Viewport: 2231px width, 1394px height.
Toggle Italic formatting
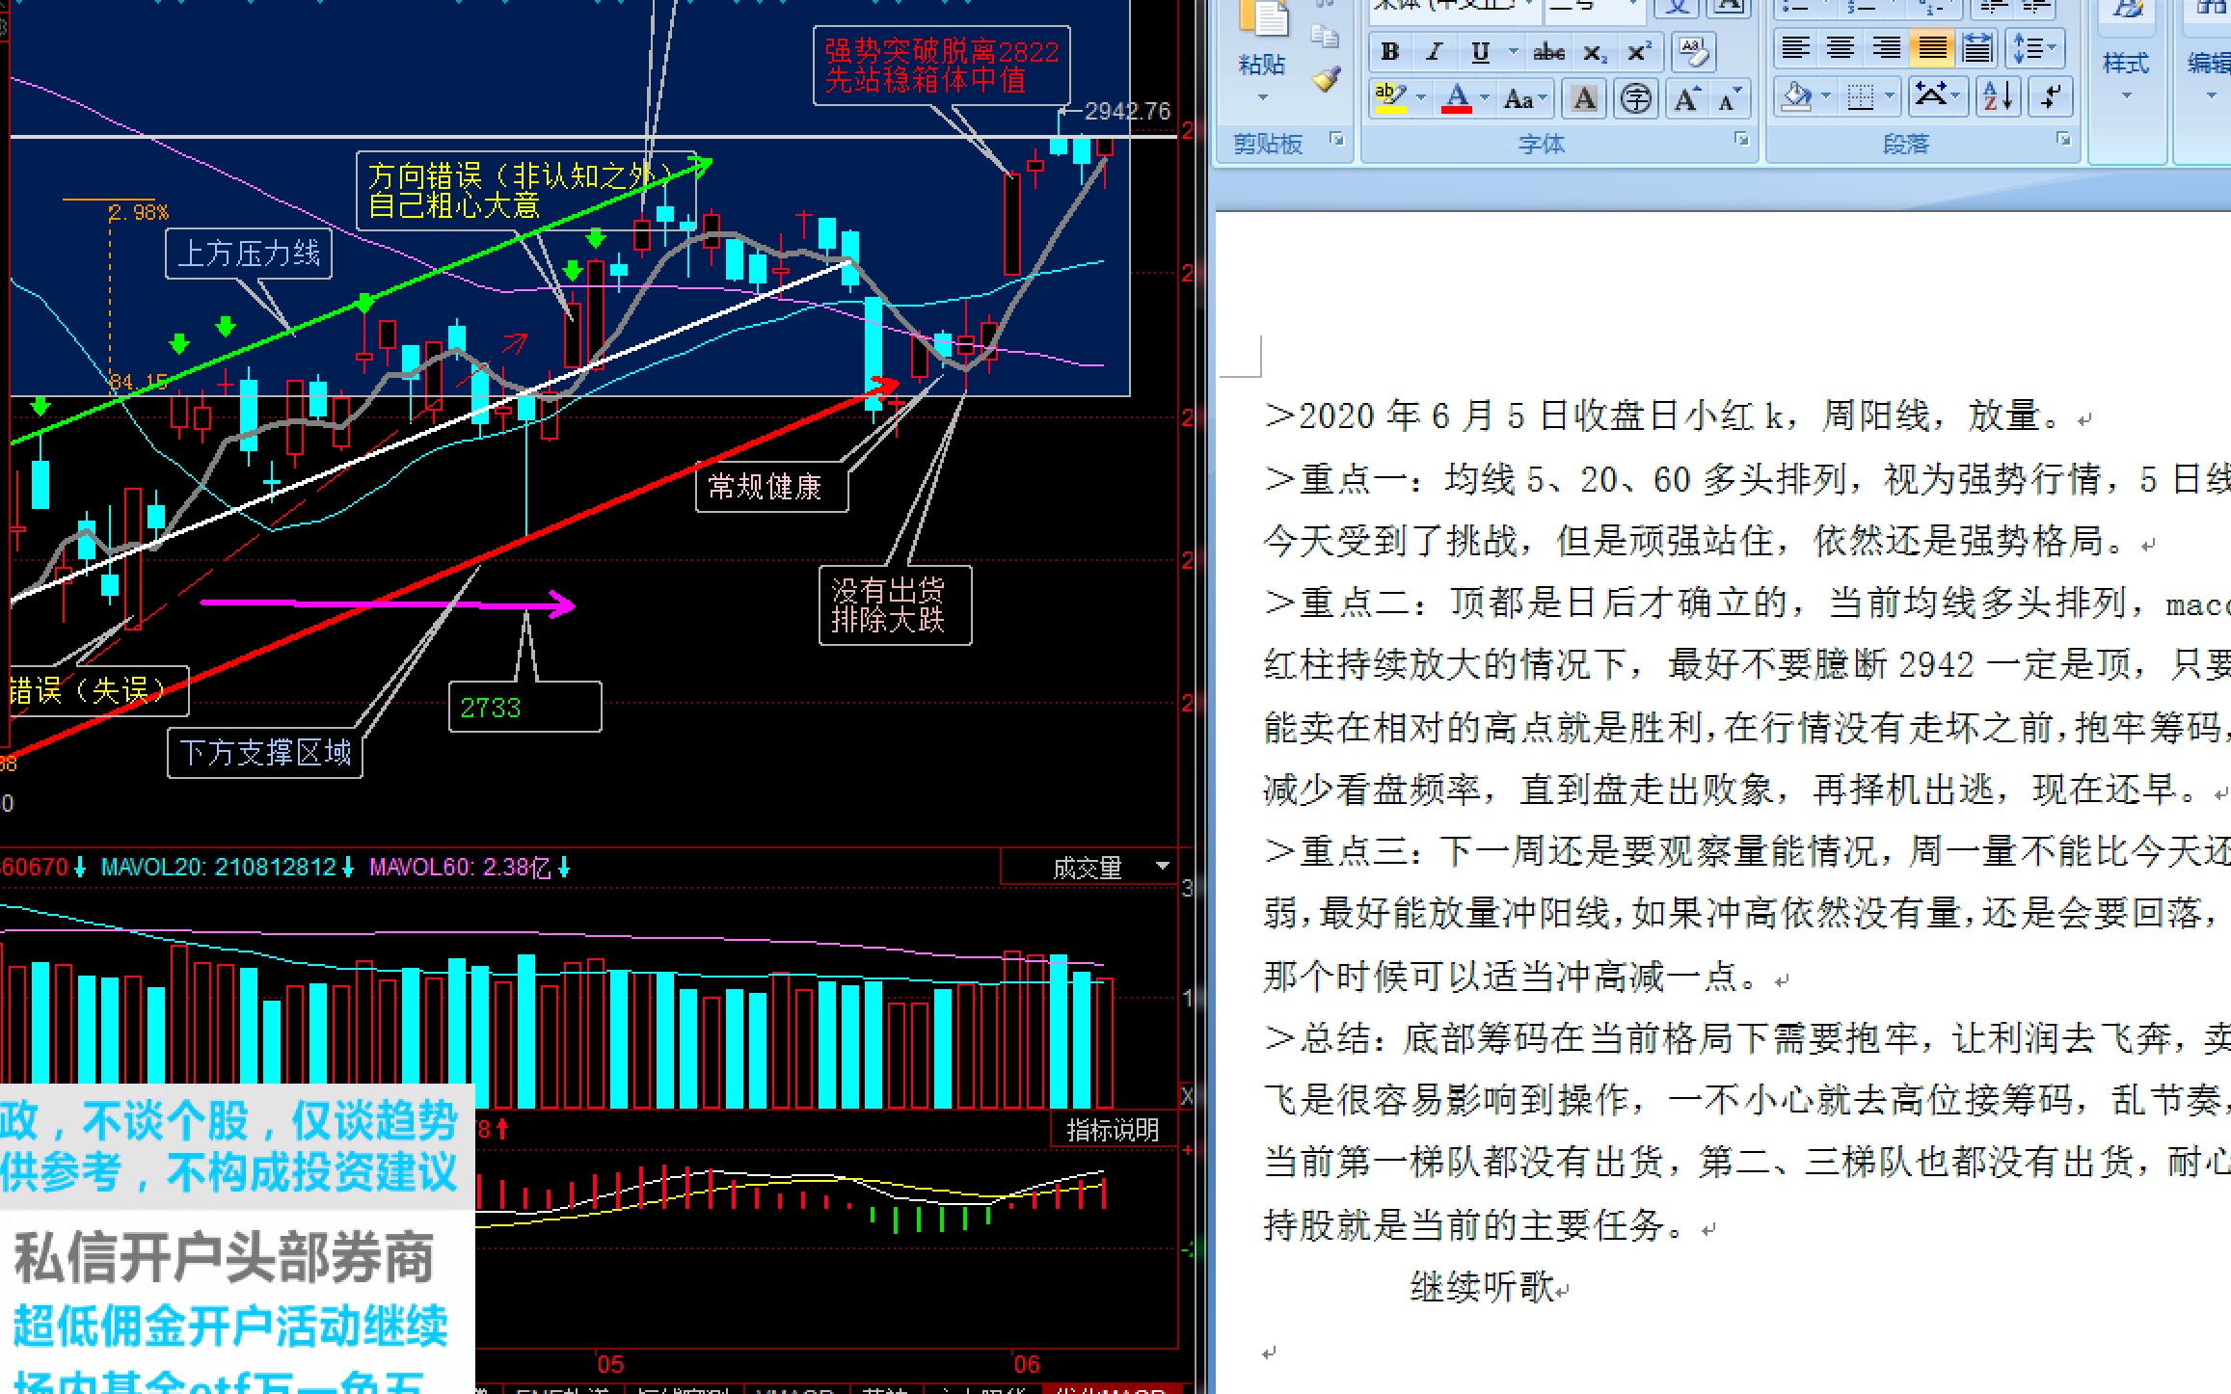pyautogui.click(x=1434, y=52)
